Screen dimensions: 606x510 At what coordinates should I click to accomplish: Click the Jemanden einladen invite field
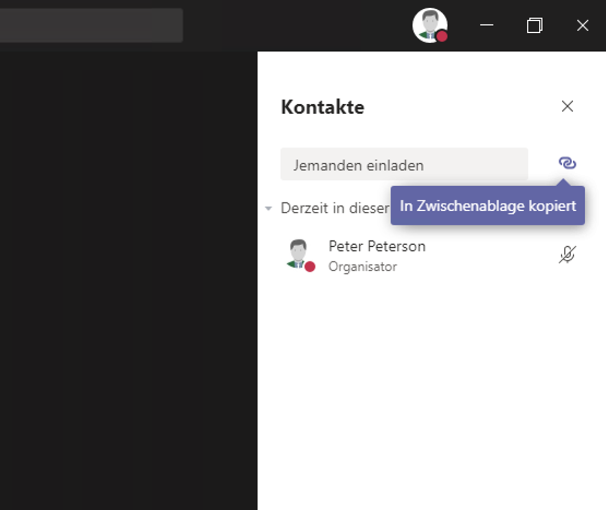coord(404,164)
